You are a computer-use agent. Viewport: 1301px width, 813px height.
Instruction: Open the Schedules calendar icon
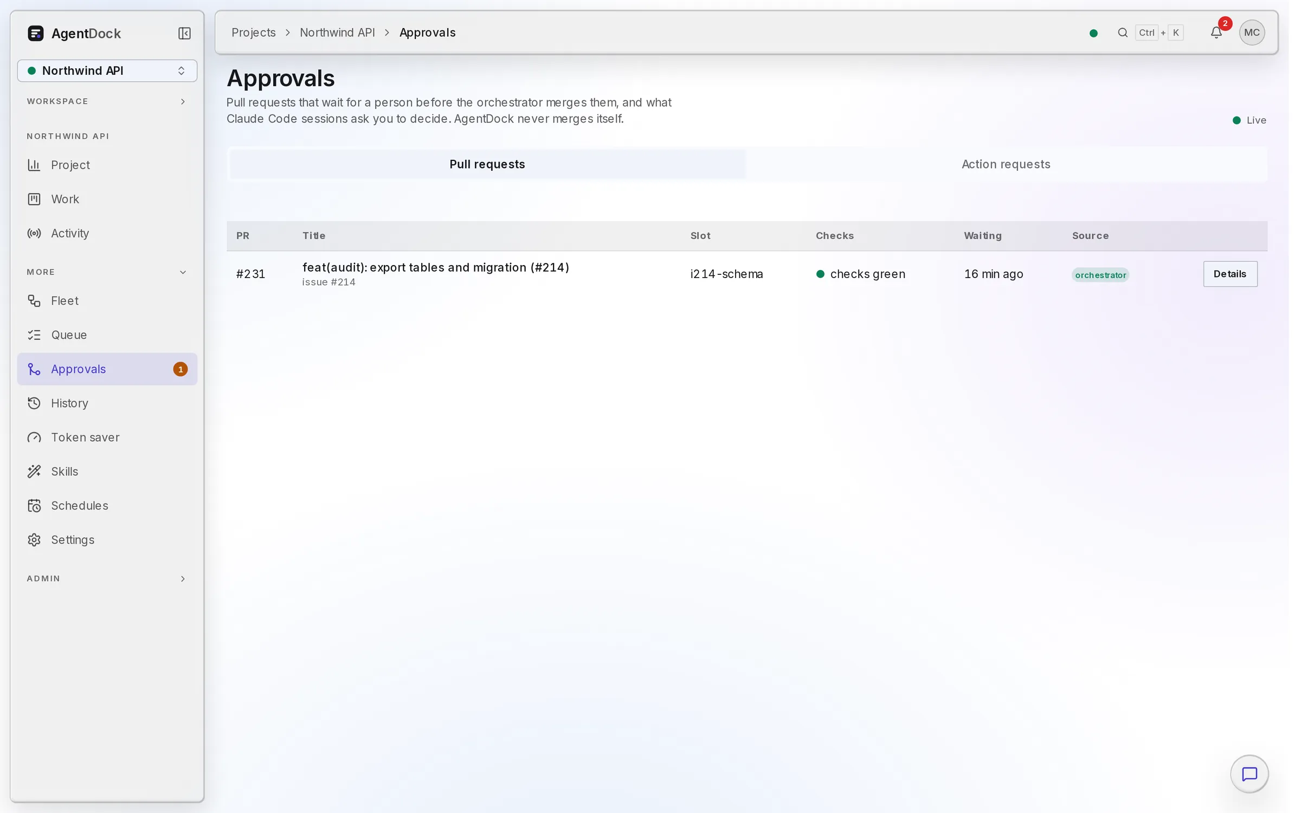point(34,506)
